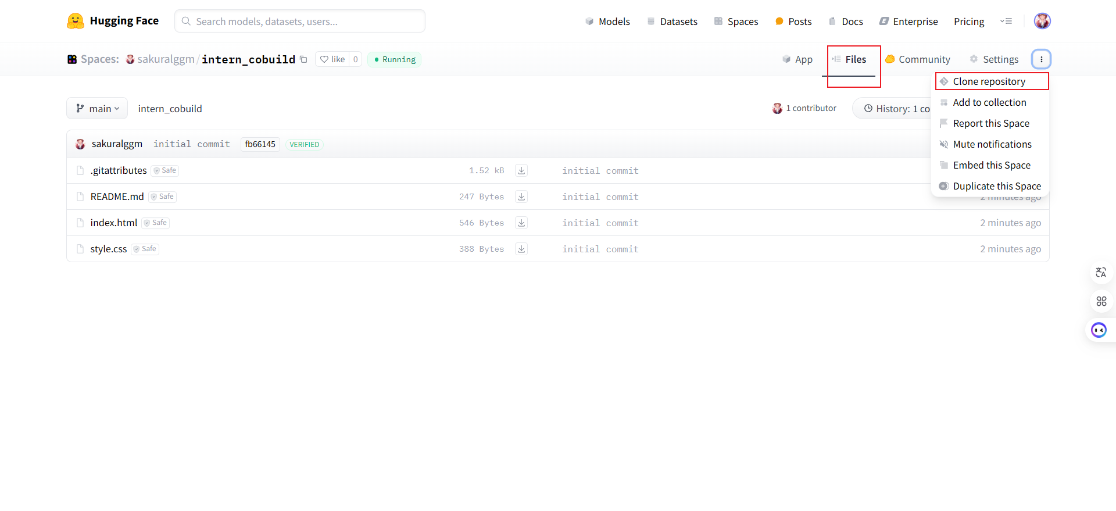Click Safe badge next to .gitattributes

tap(165, 170)
